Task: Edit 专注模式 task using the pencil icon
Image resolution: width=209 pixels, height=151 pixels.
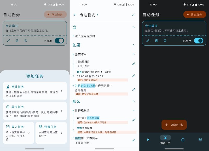Action: tap(9, 41)
